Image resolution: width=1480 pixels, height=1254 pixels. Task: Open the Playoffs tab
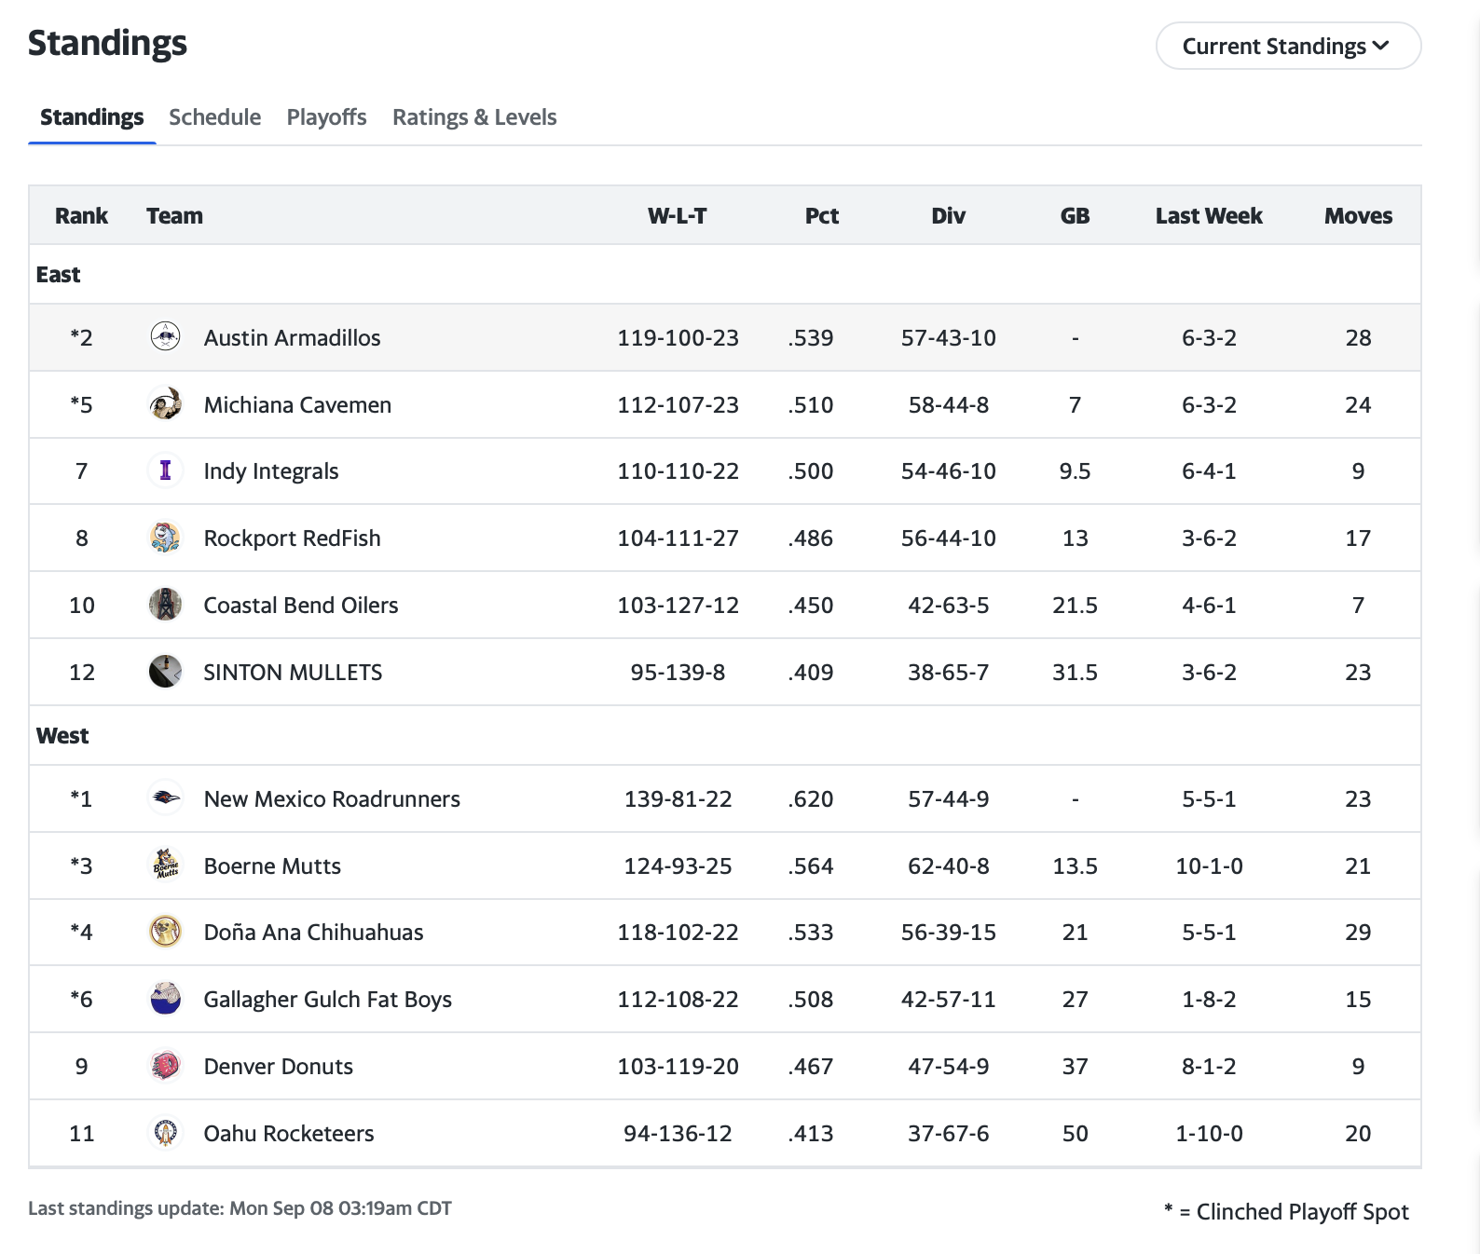pyautogui.click(x=326, y=117)
